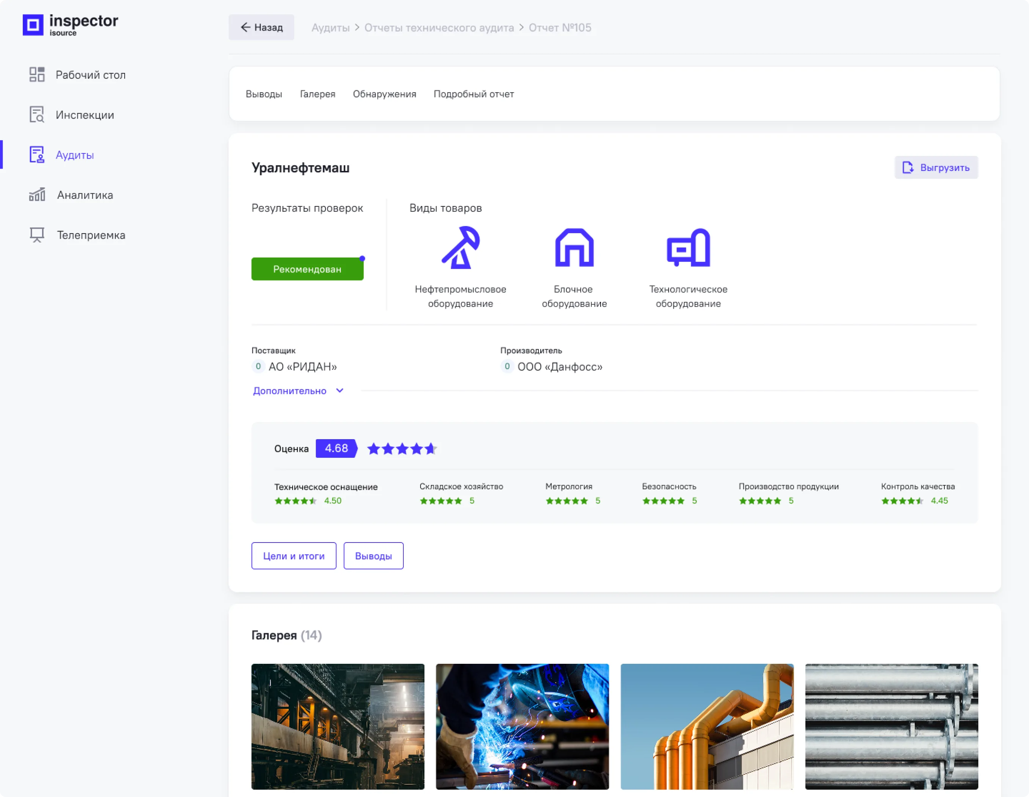
Task: Go to Отчеты технического аудита breadcrumb
Action: [x=439, y=27]
